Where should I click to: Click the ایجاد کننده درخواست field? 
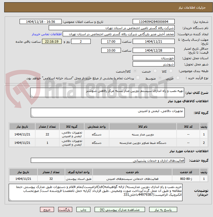click(119, 34)
